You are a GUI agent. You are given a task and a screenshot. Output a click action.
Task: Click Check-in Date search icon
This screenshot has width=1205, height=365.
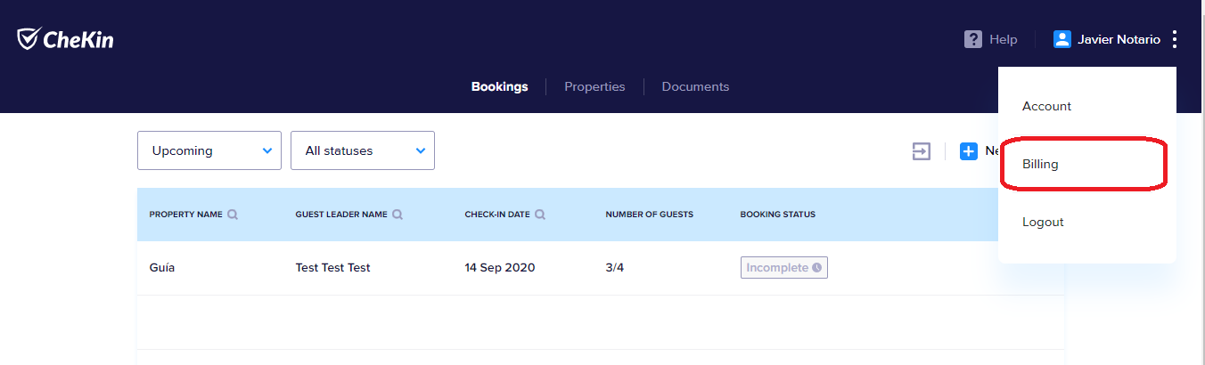[x=540, y=215]
